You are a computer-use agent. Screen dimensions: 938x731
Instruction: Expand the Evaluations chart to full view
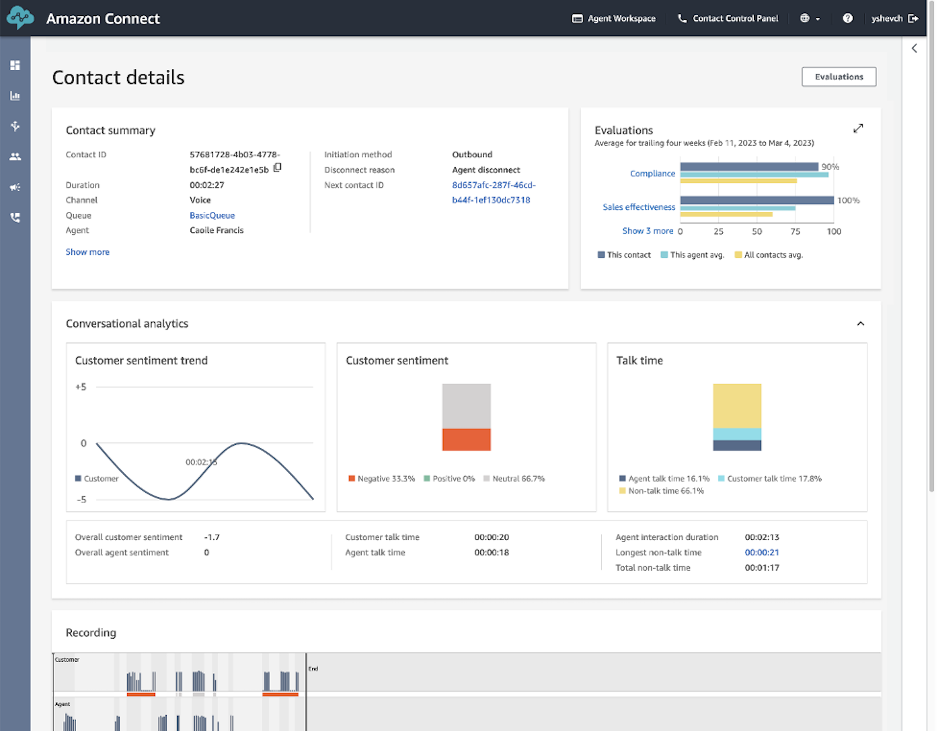(x=858, y=128)
